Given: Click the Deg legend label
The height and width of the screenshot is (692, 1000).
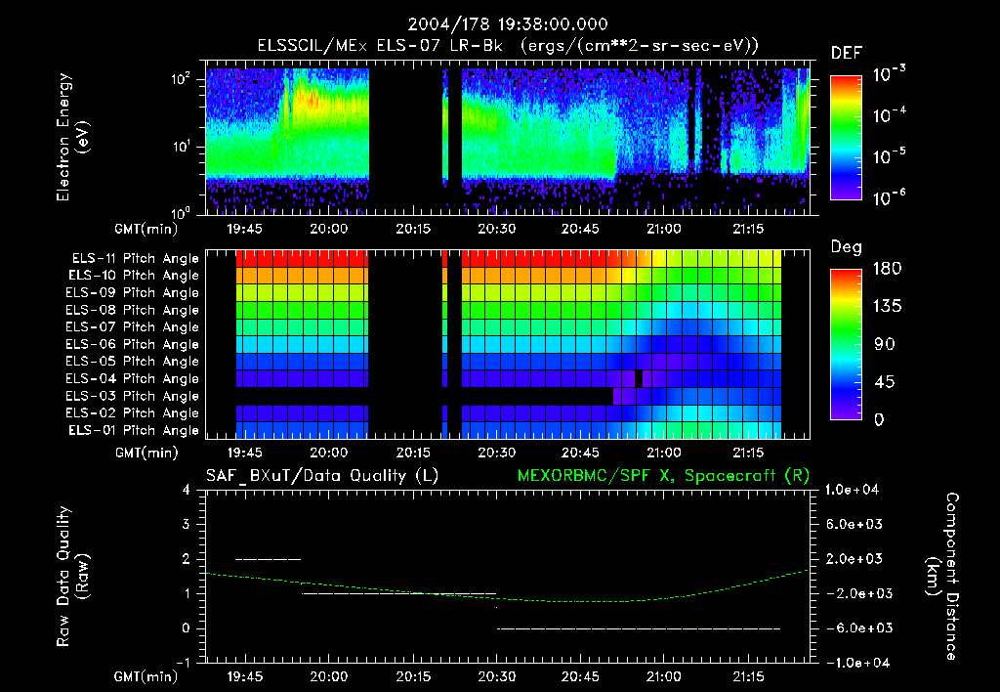Looking at the screenshot, I should click(x=846, y=247).
